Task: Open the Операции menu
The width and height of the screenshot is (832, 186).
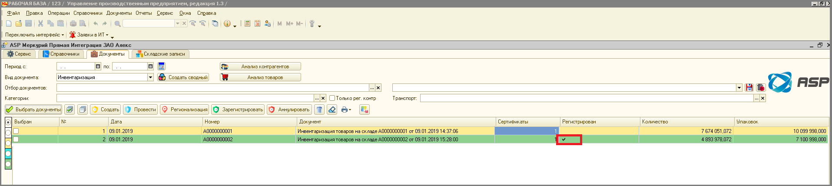Action: (59, 13)
